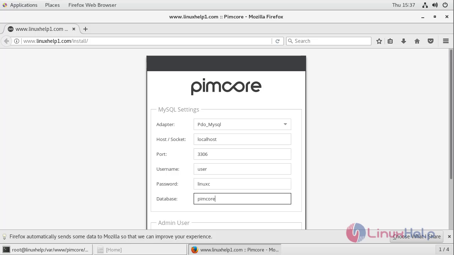
Task: Click the MySQL Settings heading
Action: [x=178, y=109]
